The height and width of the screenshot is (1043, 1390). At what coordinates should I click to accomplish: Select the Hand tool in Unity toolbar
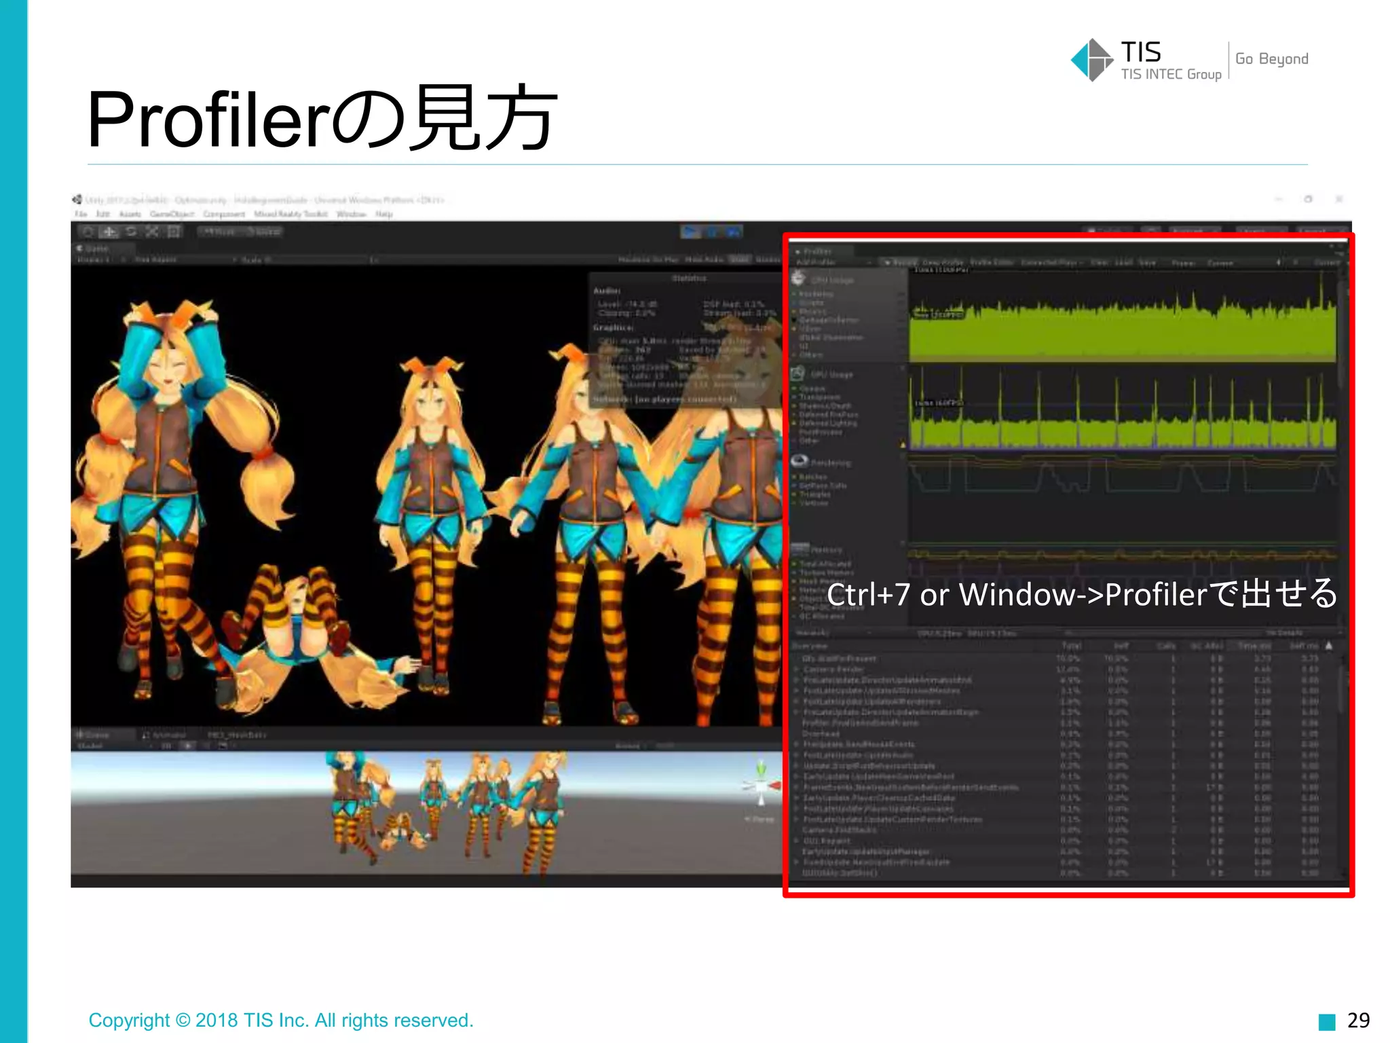coord(88,232)
